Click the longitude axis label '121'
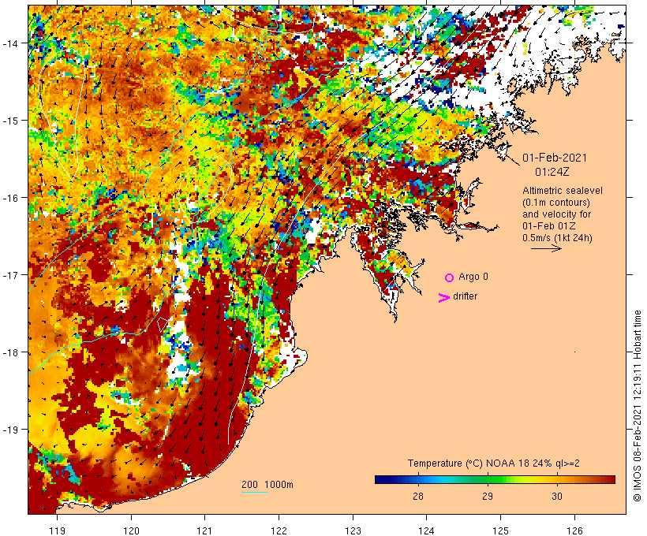The height and width of the screenshot is (536, 647). (x=205, y=530)
